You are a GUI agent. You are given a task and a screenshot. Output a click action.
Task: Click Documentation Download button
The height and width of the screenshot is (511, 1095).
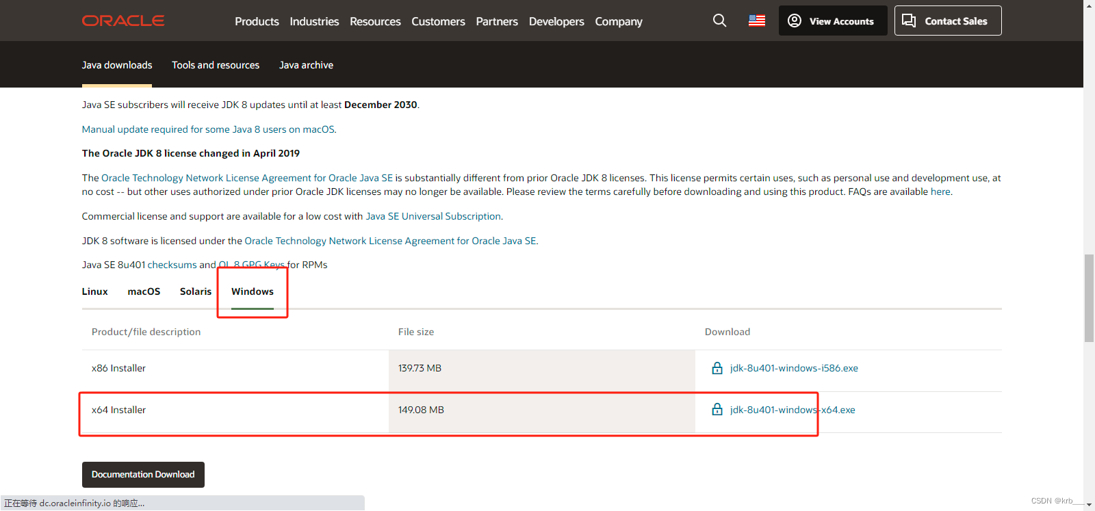[x=143, y=474]
